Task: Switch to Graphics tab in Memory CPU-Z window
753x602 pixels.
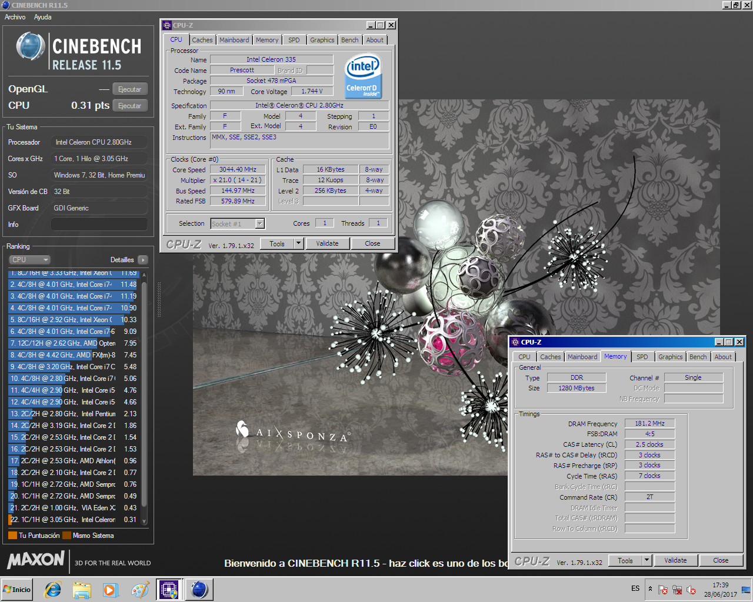Action: click(671, 357)
